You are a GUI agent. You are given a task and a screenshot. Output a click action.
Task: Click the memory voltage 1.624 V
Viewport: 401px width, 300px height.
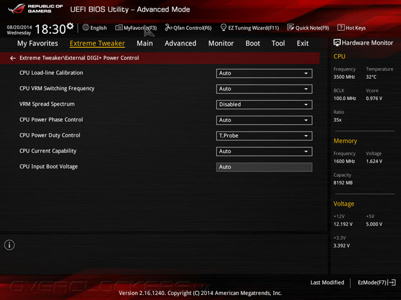pyautogui.click(x=374, y=161)
